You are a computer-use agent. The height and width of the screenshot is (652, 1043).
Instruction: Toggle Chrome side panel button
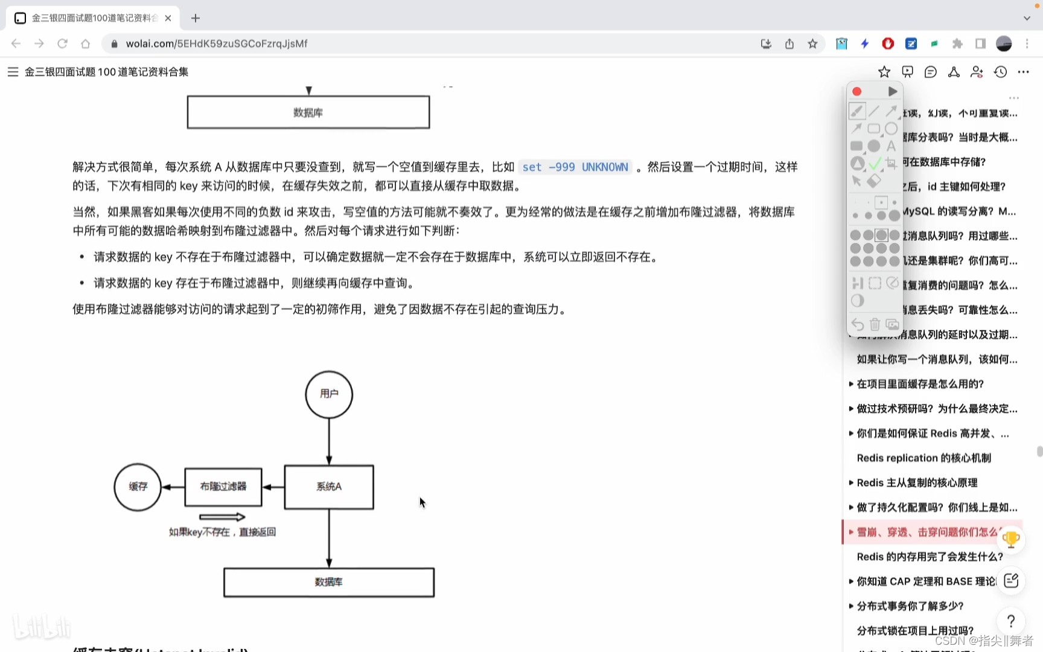(980, 43)
